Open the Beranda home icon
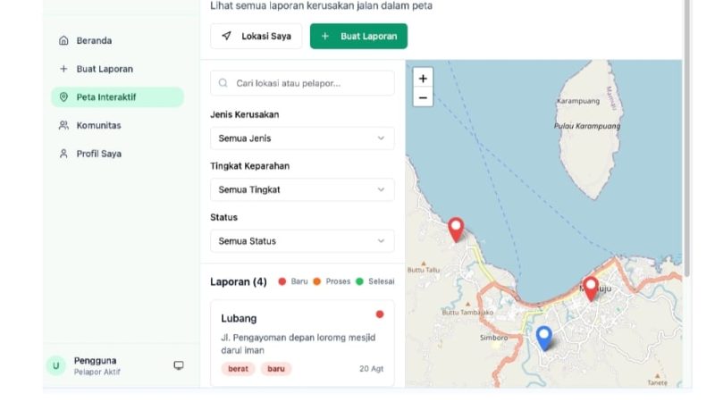715x402 pixels. coord(63,40)
